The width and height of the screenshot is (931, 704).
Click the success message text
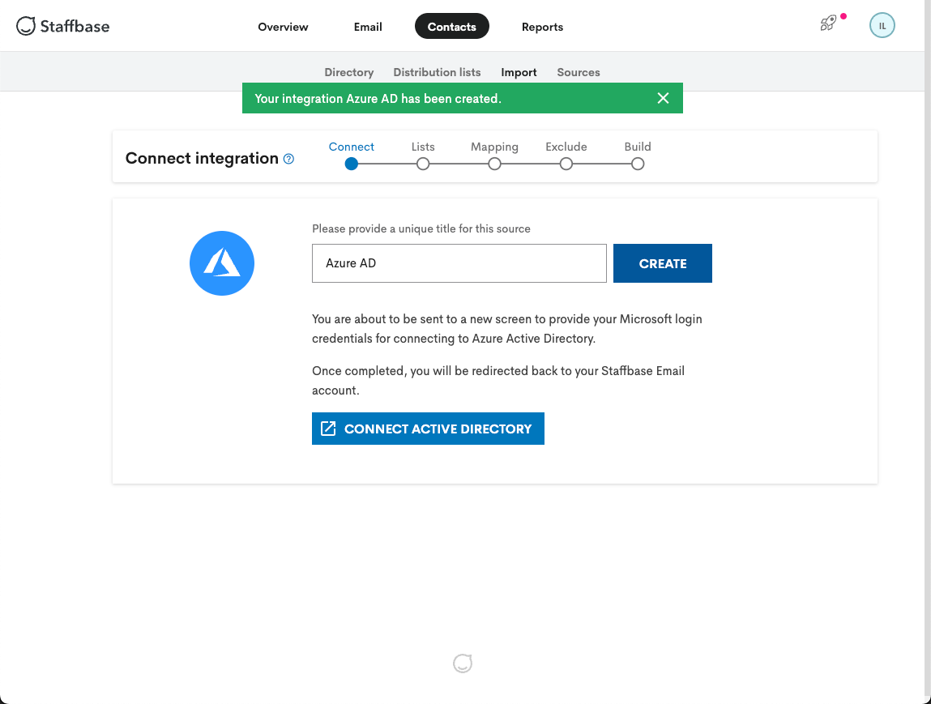click(378, 99)
